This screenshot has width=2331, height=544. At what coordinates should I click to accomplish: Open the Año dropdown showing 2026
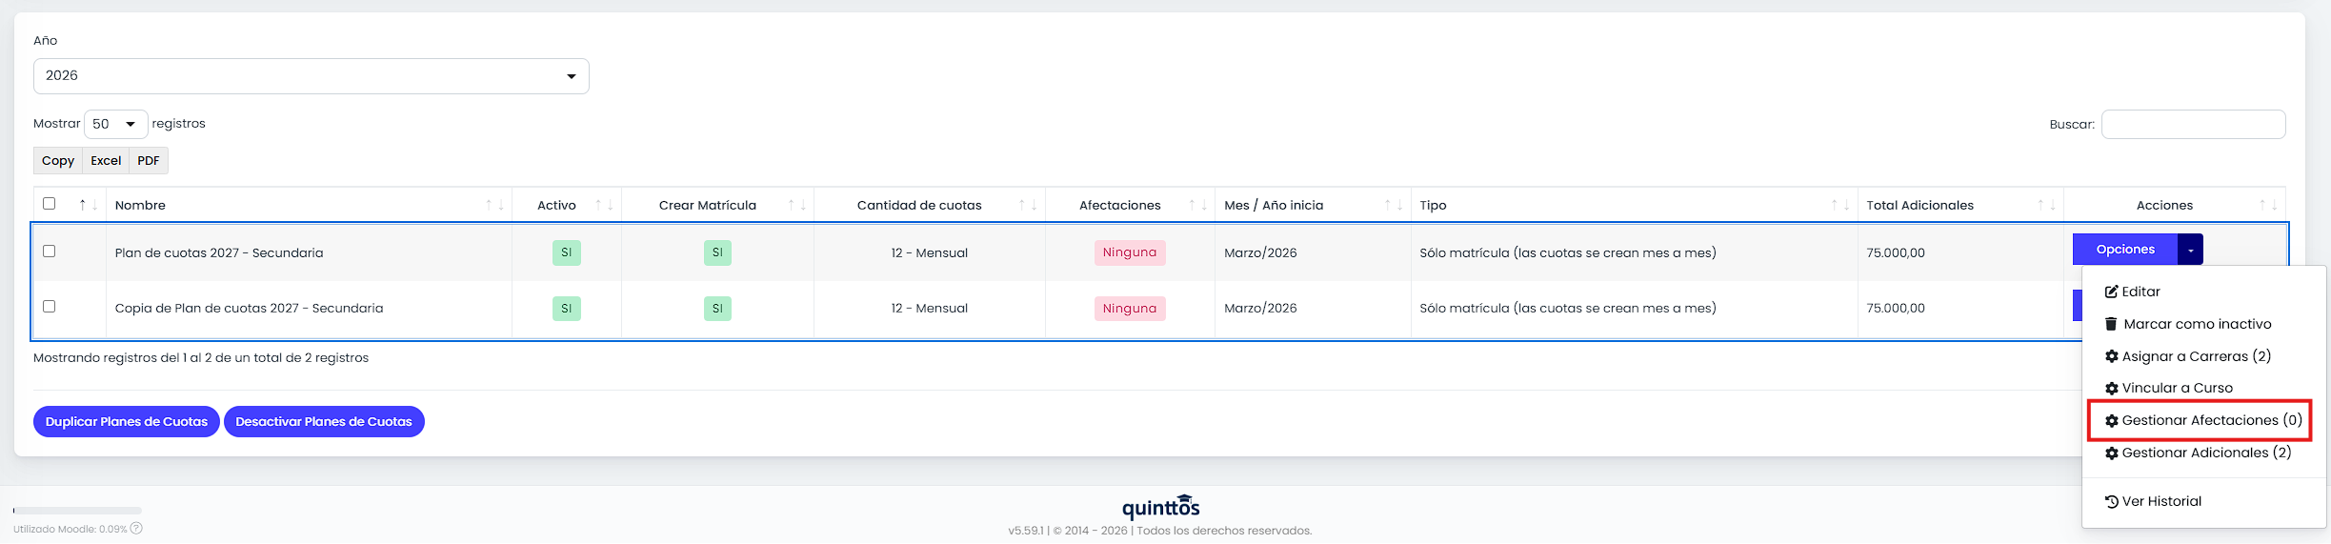(x=311, y=76)
